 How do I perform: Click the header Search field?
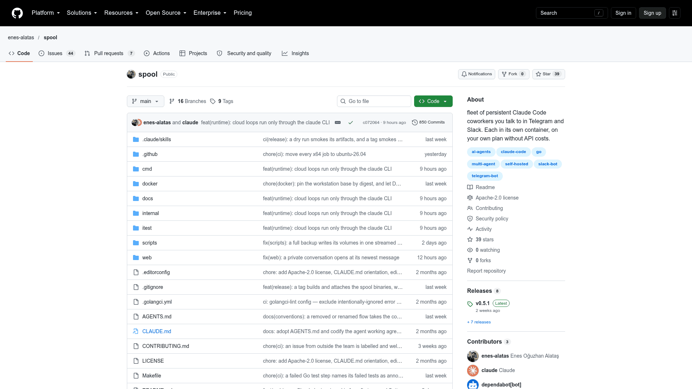point(572,13)
